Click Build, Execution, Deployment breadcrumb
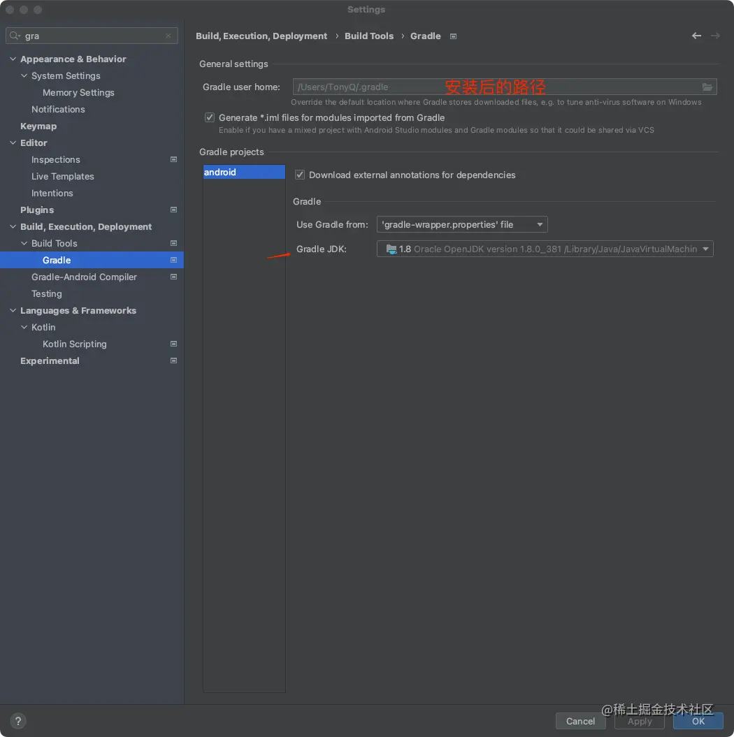The height and width of the screenshot is (737, 734). [261, 36]
